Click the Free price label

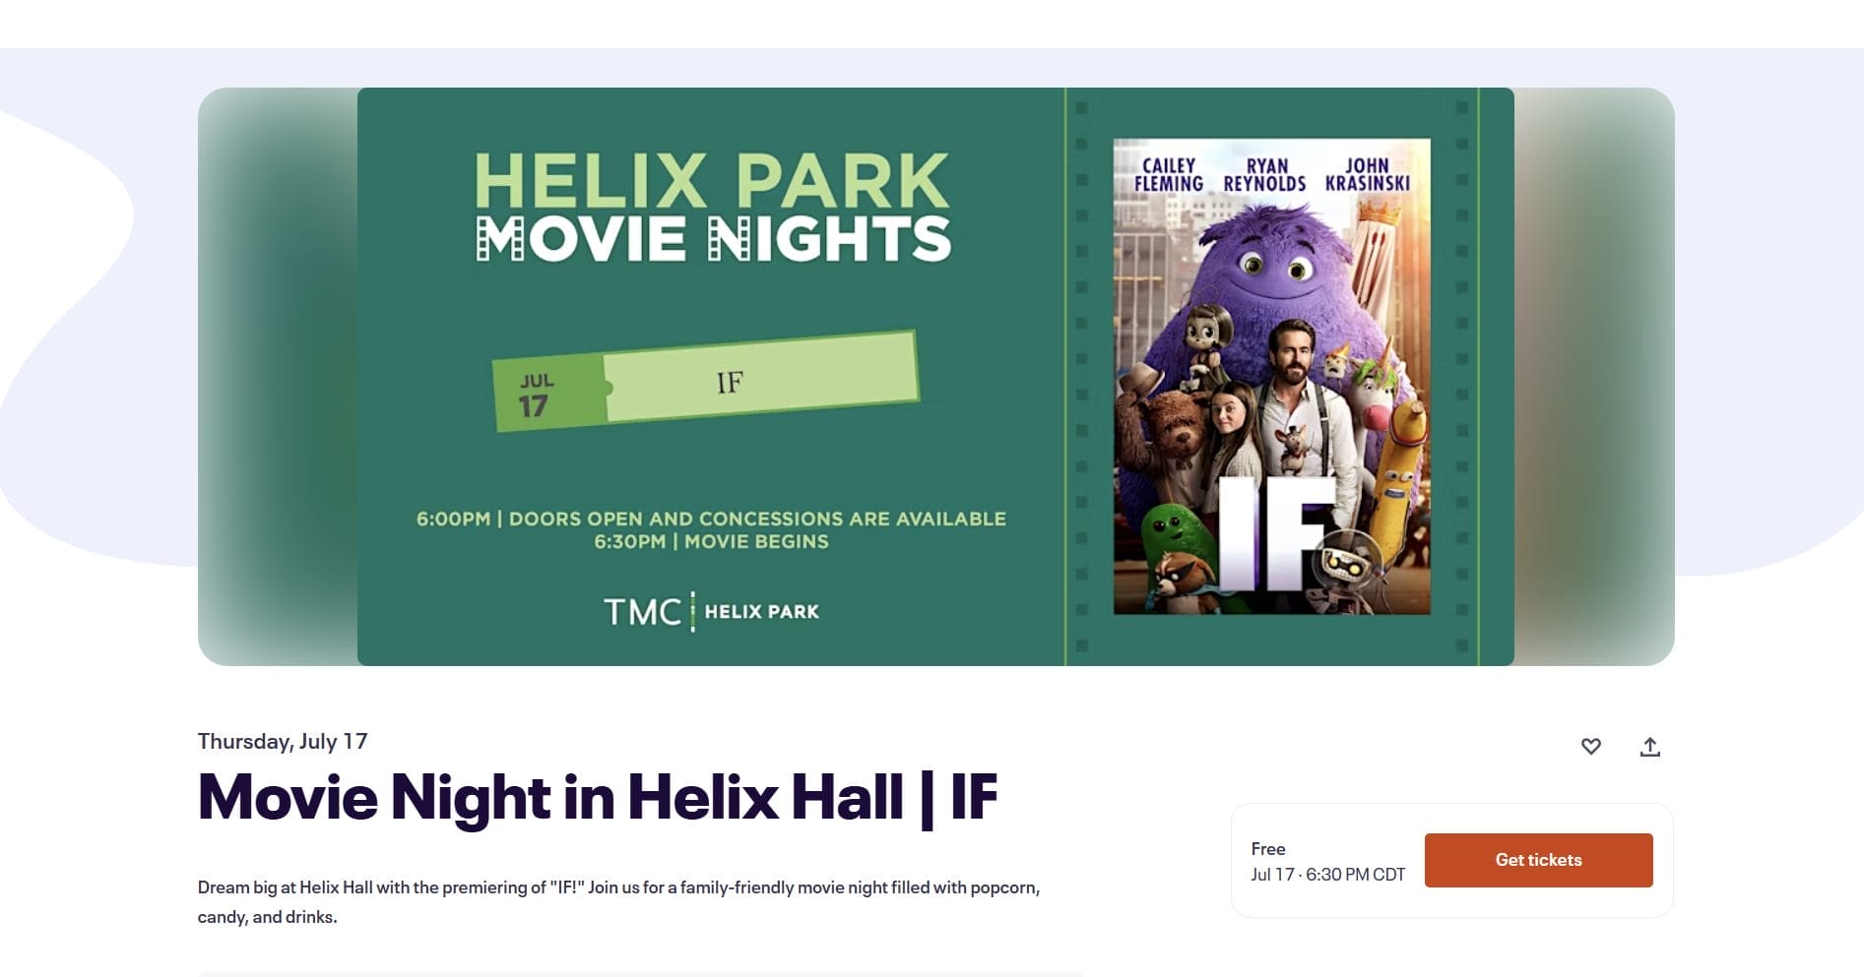coord(1268,848)
